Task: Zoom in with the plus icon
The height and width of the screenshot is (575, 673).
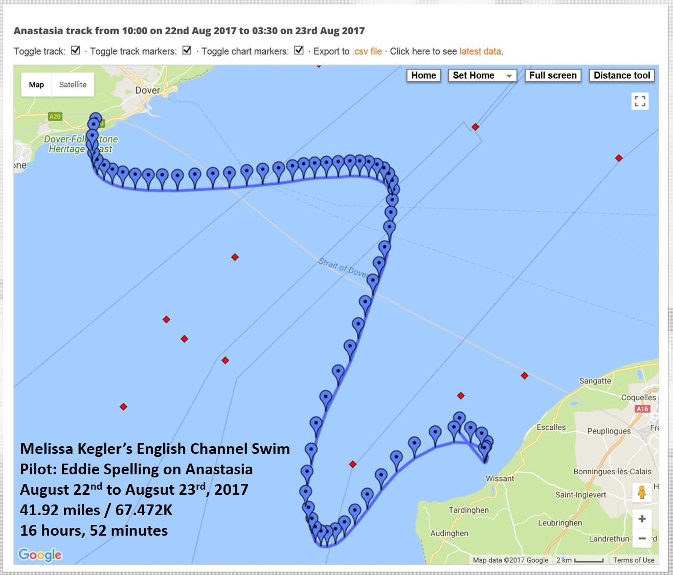Action: pos(642,519)
